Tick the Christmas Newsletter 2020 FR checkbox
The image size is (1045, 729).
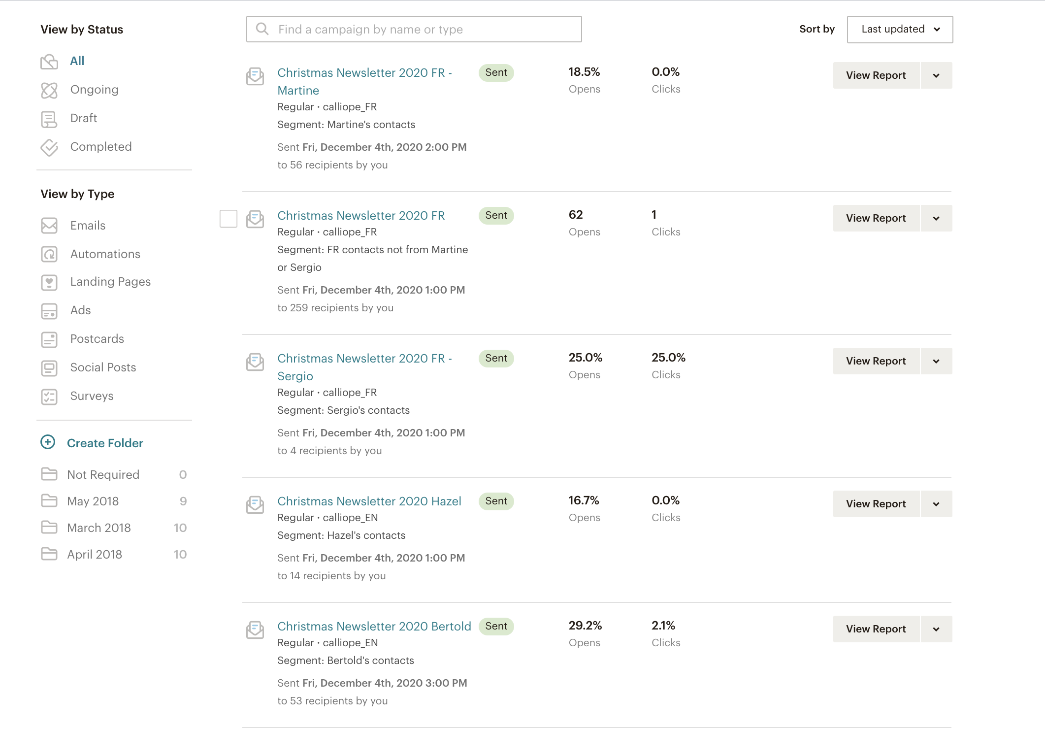[x=229, y=219]
